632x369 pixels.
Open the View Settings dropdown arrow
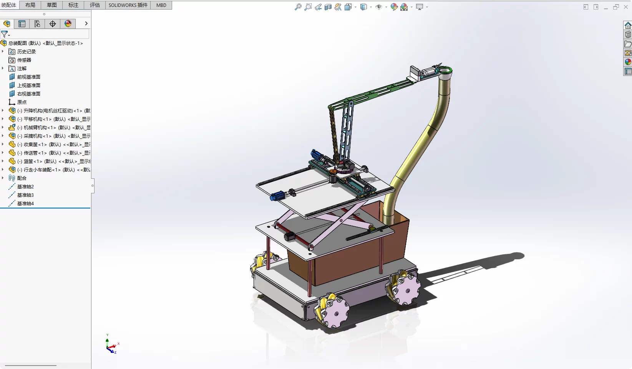(x=427, y=7)
